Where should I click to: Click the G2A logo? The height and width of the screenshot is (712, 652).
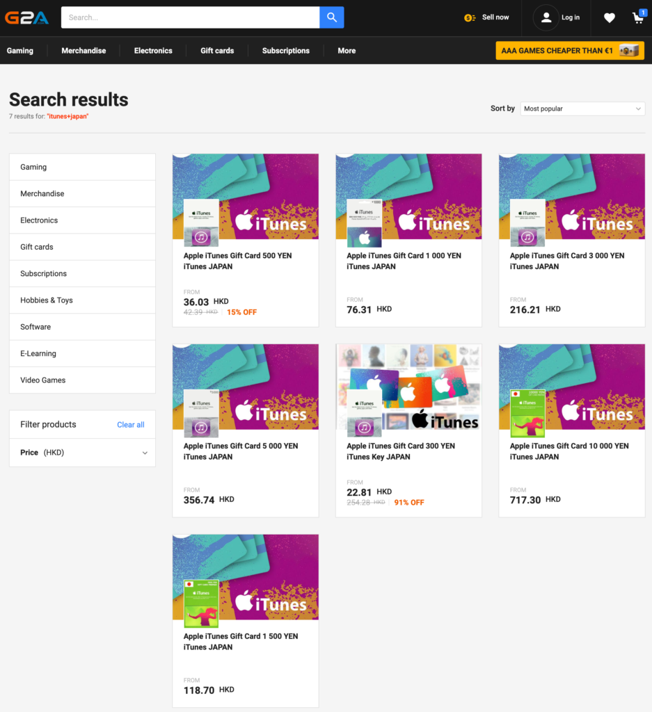(27, 17)
